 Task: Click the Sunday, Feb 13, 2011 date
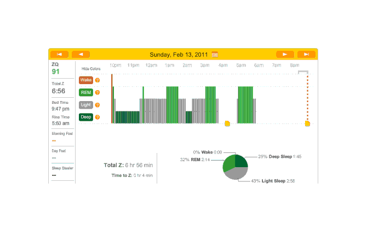tap(180, 54)
